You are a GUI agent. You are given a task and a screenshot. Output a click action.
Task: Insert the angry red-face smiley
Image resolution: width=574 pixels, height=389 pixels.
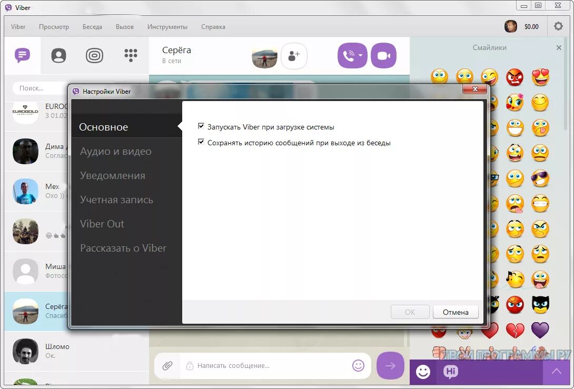click(x=514, y=77)
